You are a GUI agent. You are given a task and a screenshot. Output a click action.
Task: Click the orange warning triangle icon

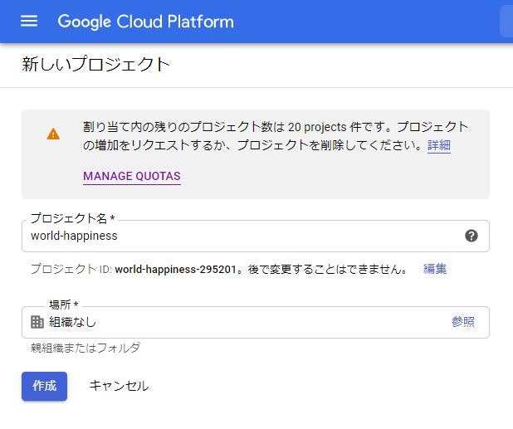53,134
